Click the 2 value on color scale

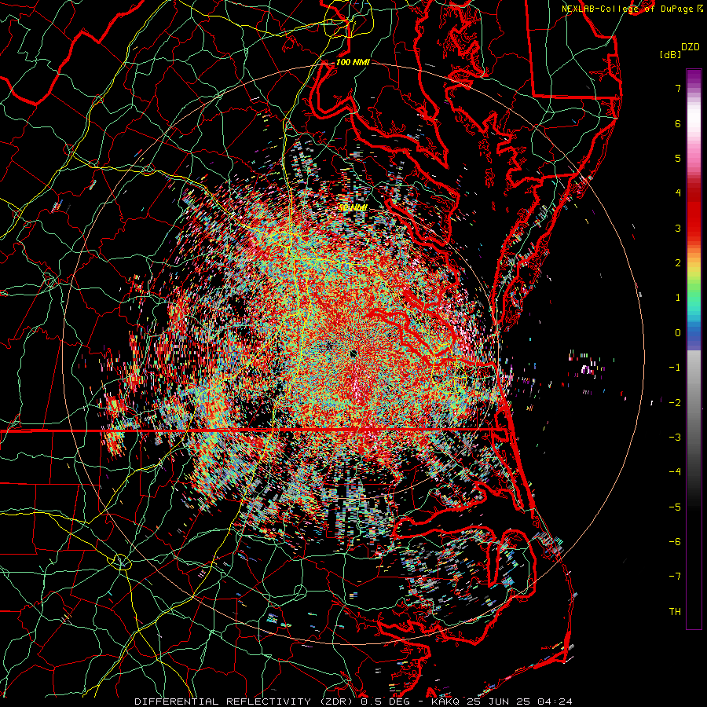point(678,263)
